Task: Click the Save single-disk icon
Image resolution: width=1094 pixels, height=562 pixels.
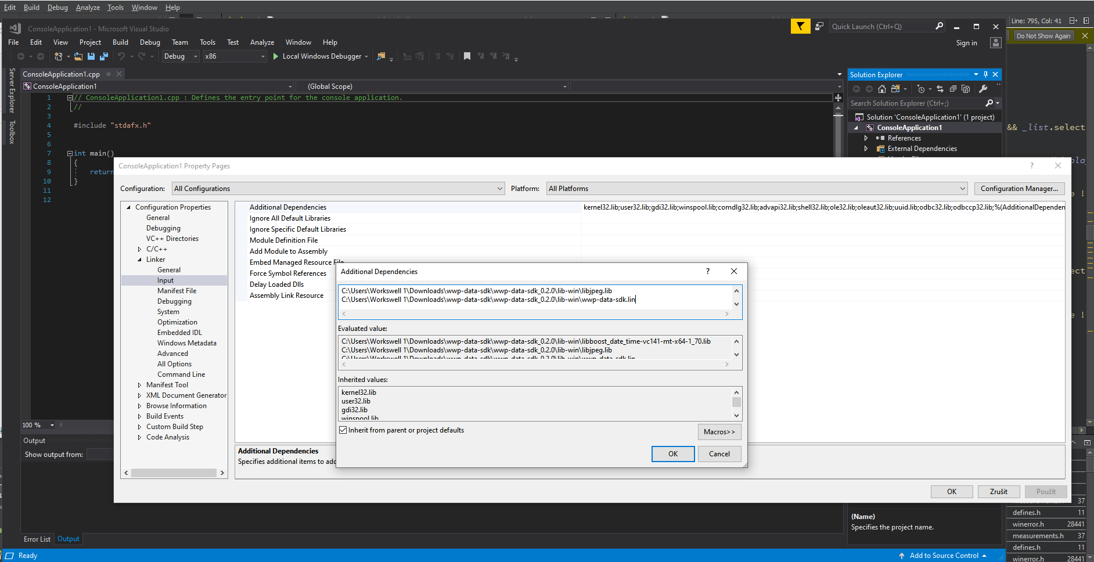Action: pos(91,56)
